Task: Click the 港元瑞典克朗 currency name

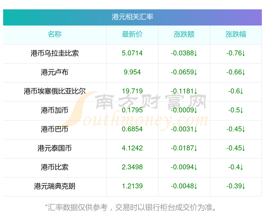Action: pyautogui.click(x=55, y=186)
